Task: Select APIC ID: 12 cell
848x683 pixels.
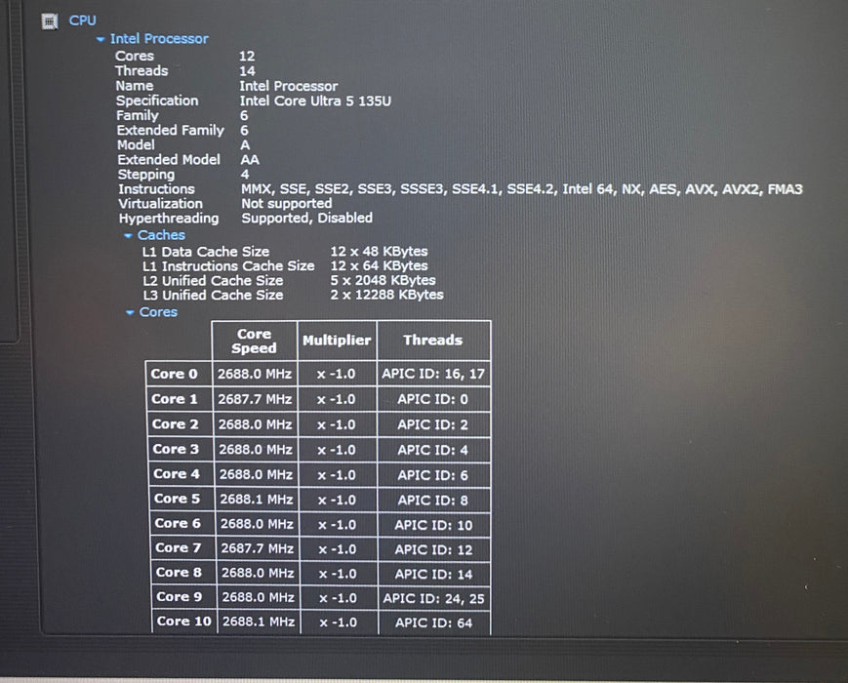Action: (x=433, y=550)
